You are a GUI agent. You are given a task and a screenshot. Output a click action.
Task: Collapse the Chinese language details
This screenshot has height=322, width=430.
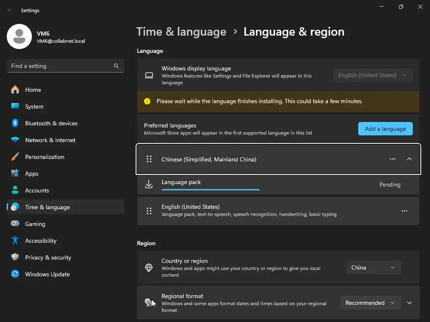pyautogui.click(x=409, y=159)
